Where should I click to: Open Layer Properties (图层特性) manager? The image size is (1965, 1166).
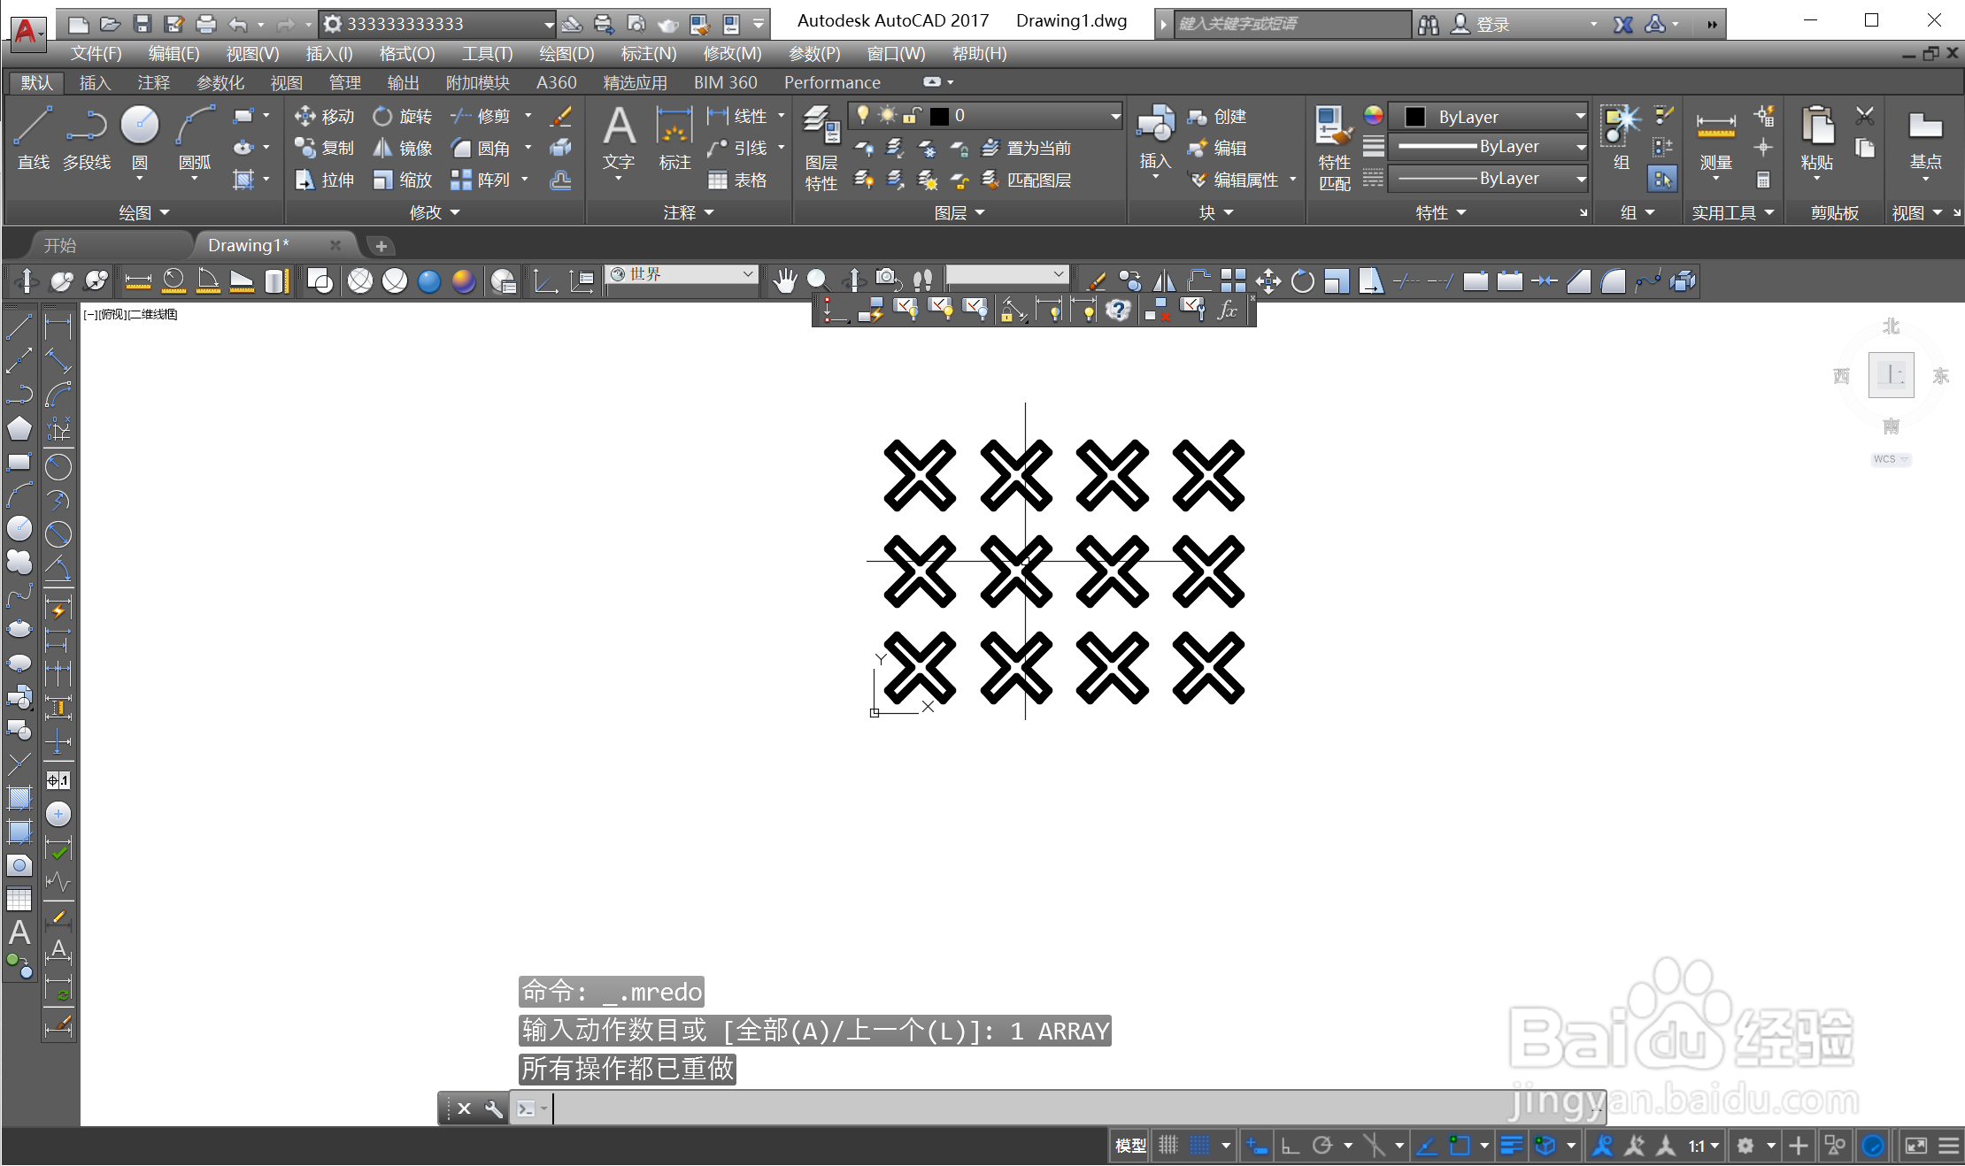[x=821, y=147]
